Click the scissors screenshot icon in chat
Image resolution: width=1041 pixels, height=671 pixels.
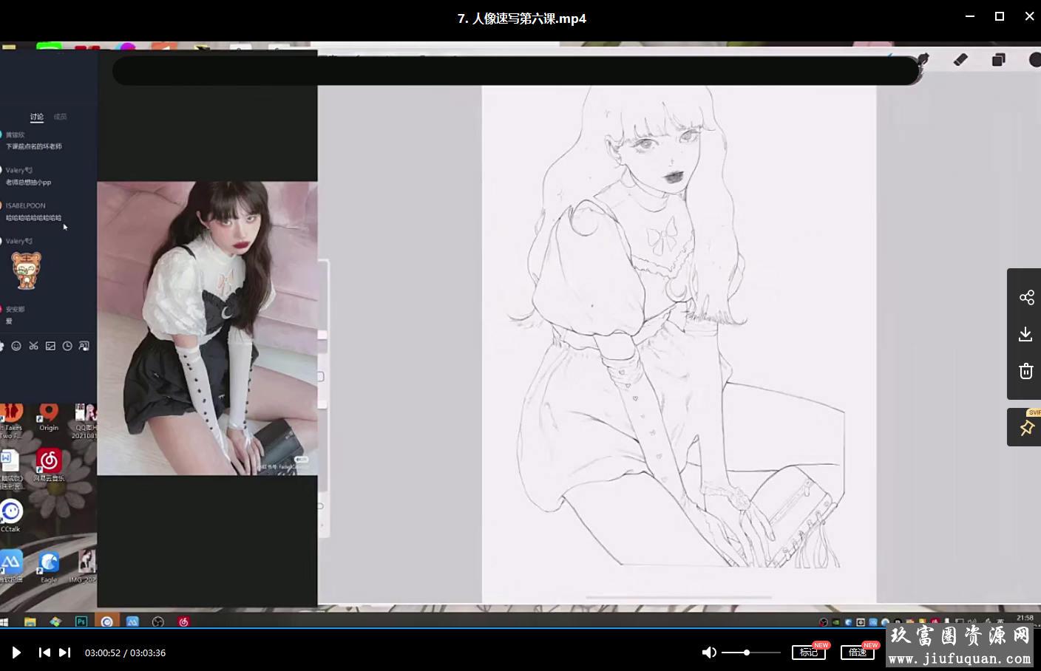click(x=33, y=346)
